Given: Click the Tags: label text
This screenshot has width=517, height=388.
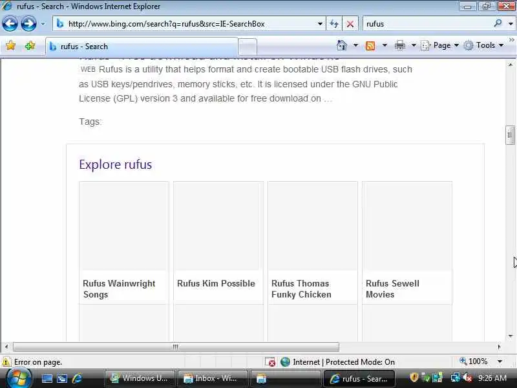Looking at the screenshot, I should (x=90, y=122).
